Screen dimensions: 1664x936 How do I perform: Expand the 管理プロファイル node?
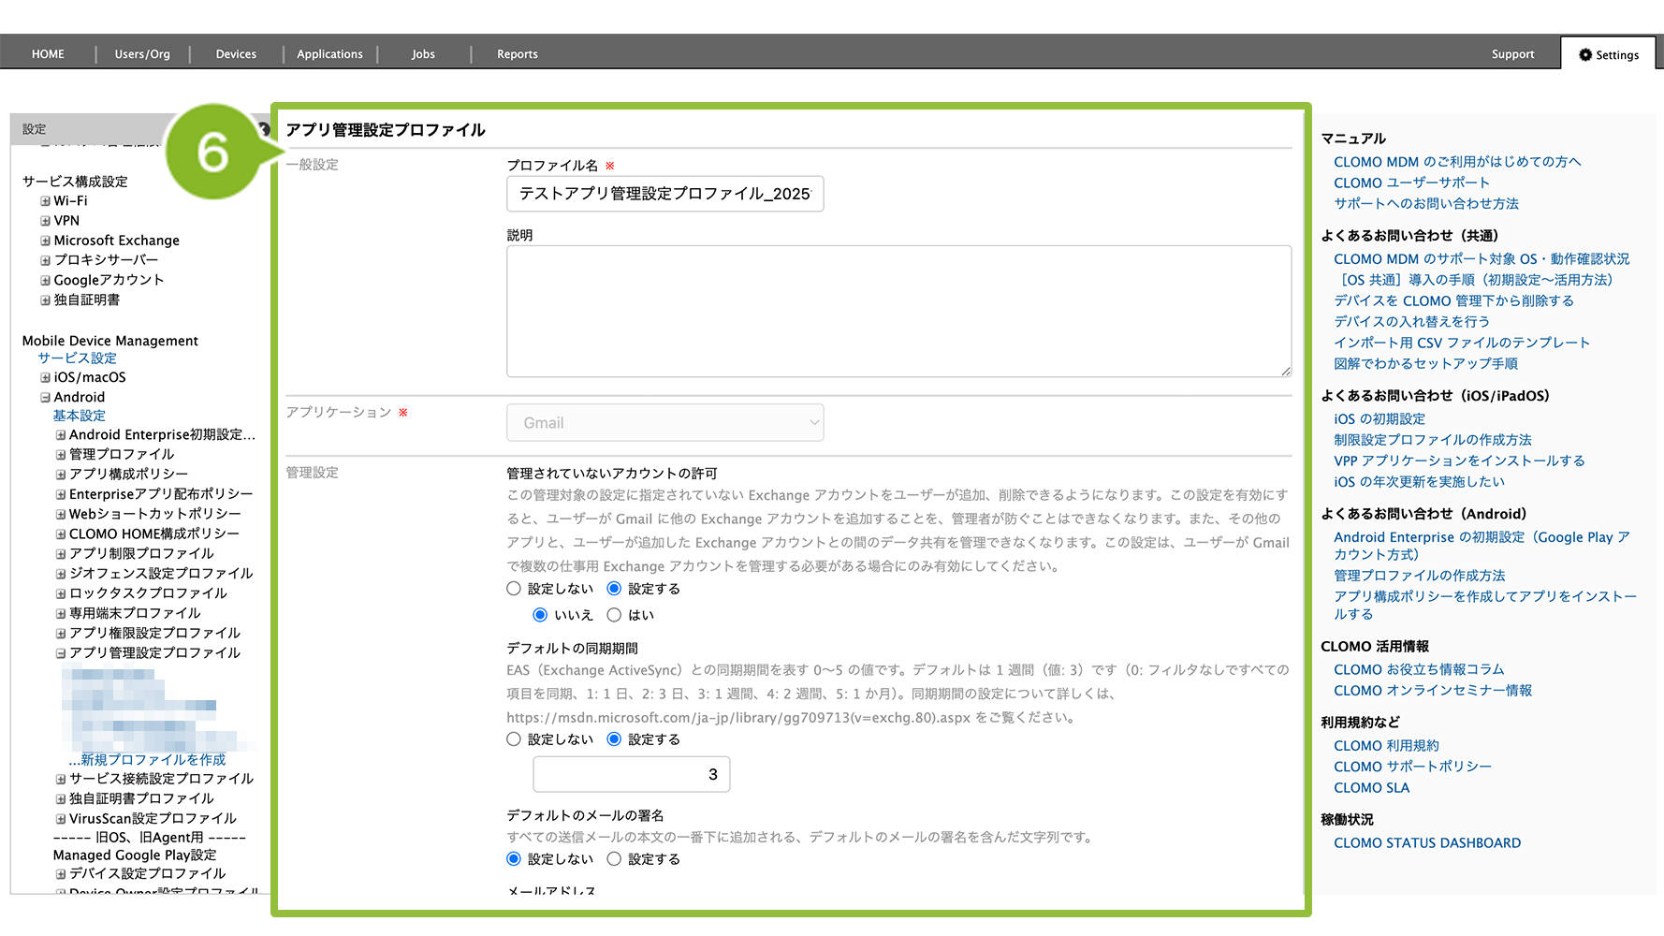click(61, 455)
